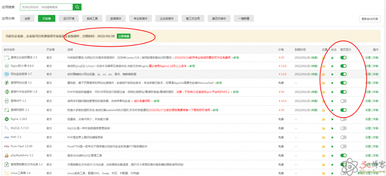The image size is (386, 176).
Task: Click the 立即续费 renew button
Action: pyautogui.click(x=123, y=36)
